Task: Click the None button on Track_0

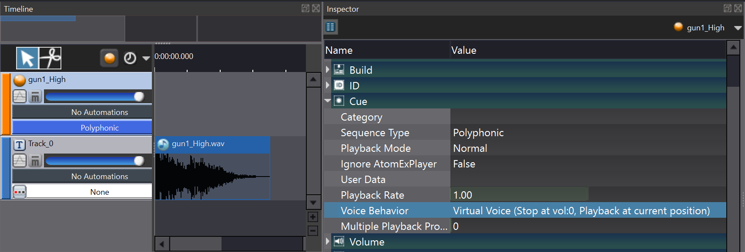Action: [89, 192]
